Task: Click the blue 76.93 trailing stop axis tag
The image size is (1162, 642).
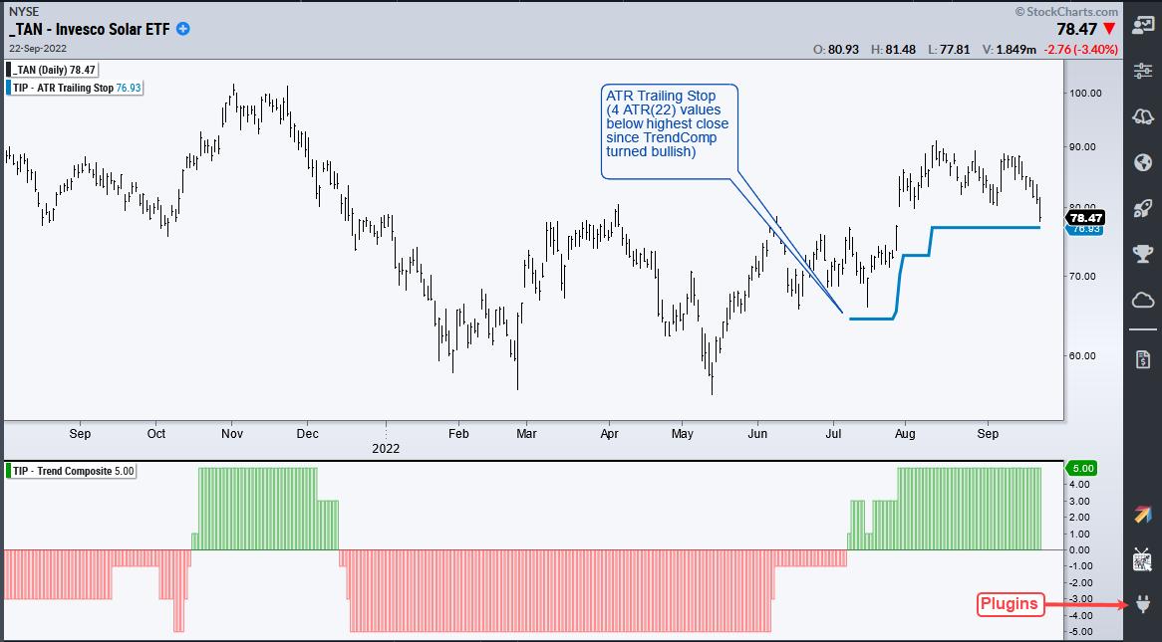Action: (x=1085, y=230)
